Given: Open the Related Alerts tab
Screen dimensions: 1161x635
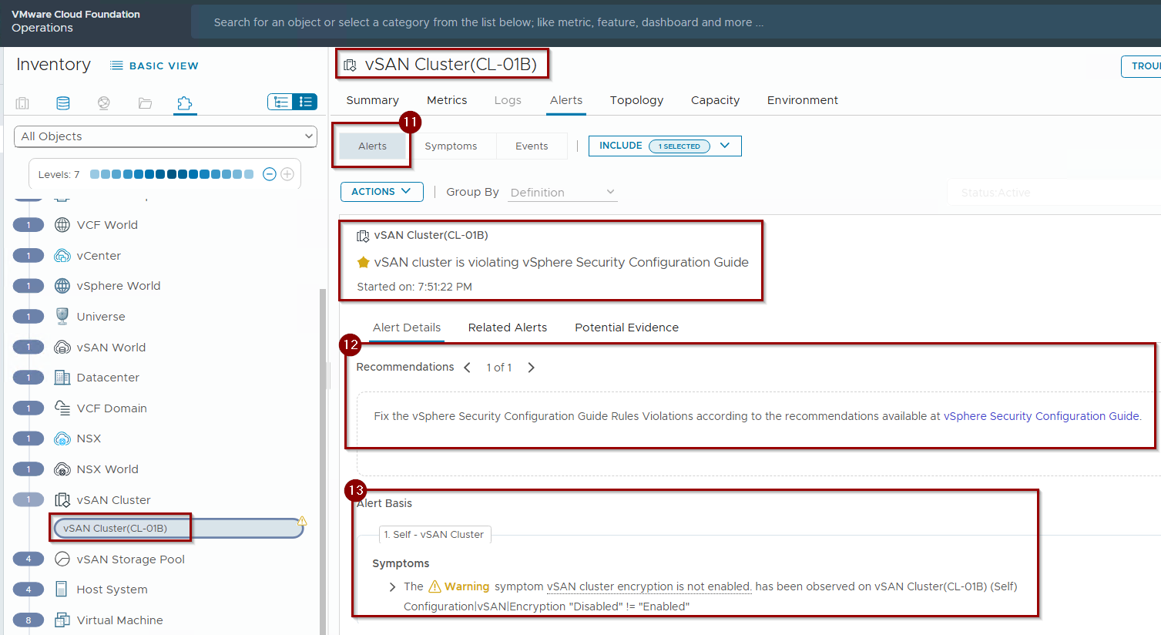Looking at the screenshot, I should (x=507, y=328).
